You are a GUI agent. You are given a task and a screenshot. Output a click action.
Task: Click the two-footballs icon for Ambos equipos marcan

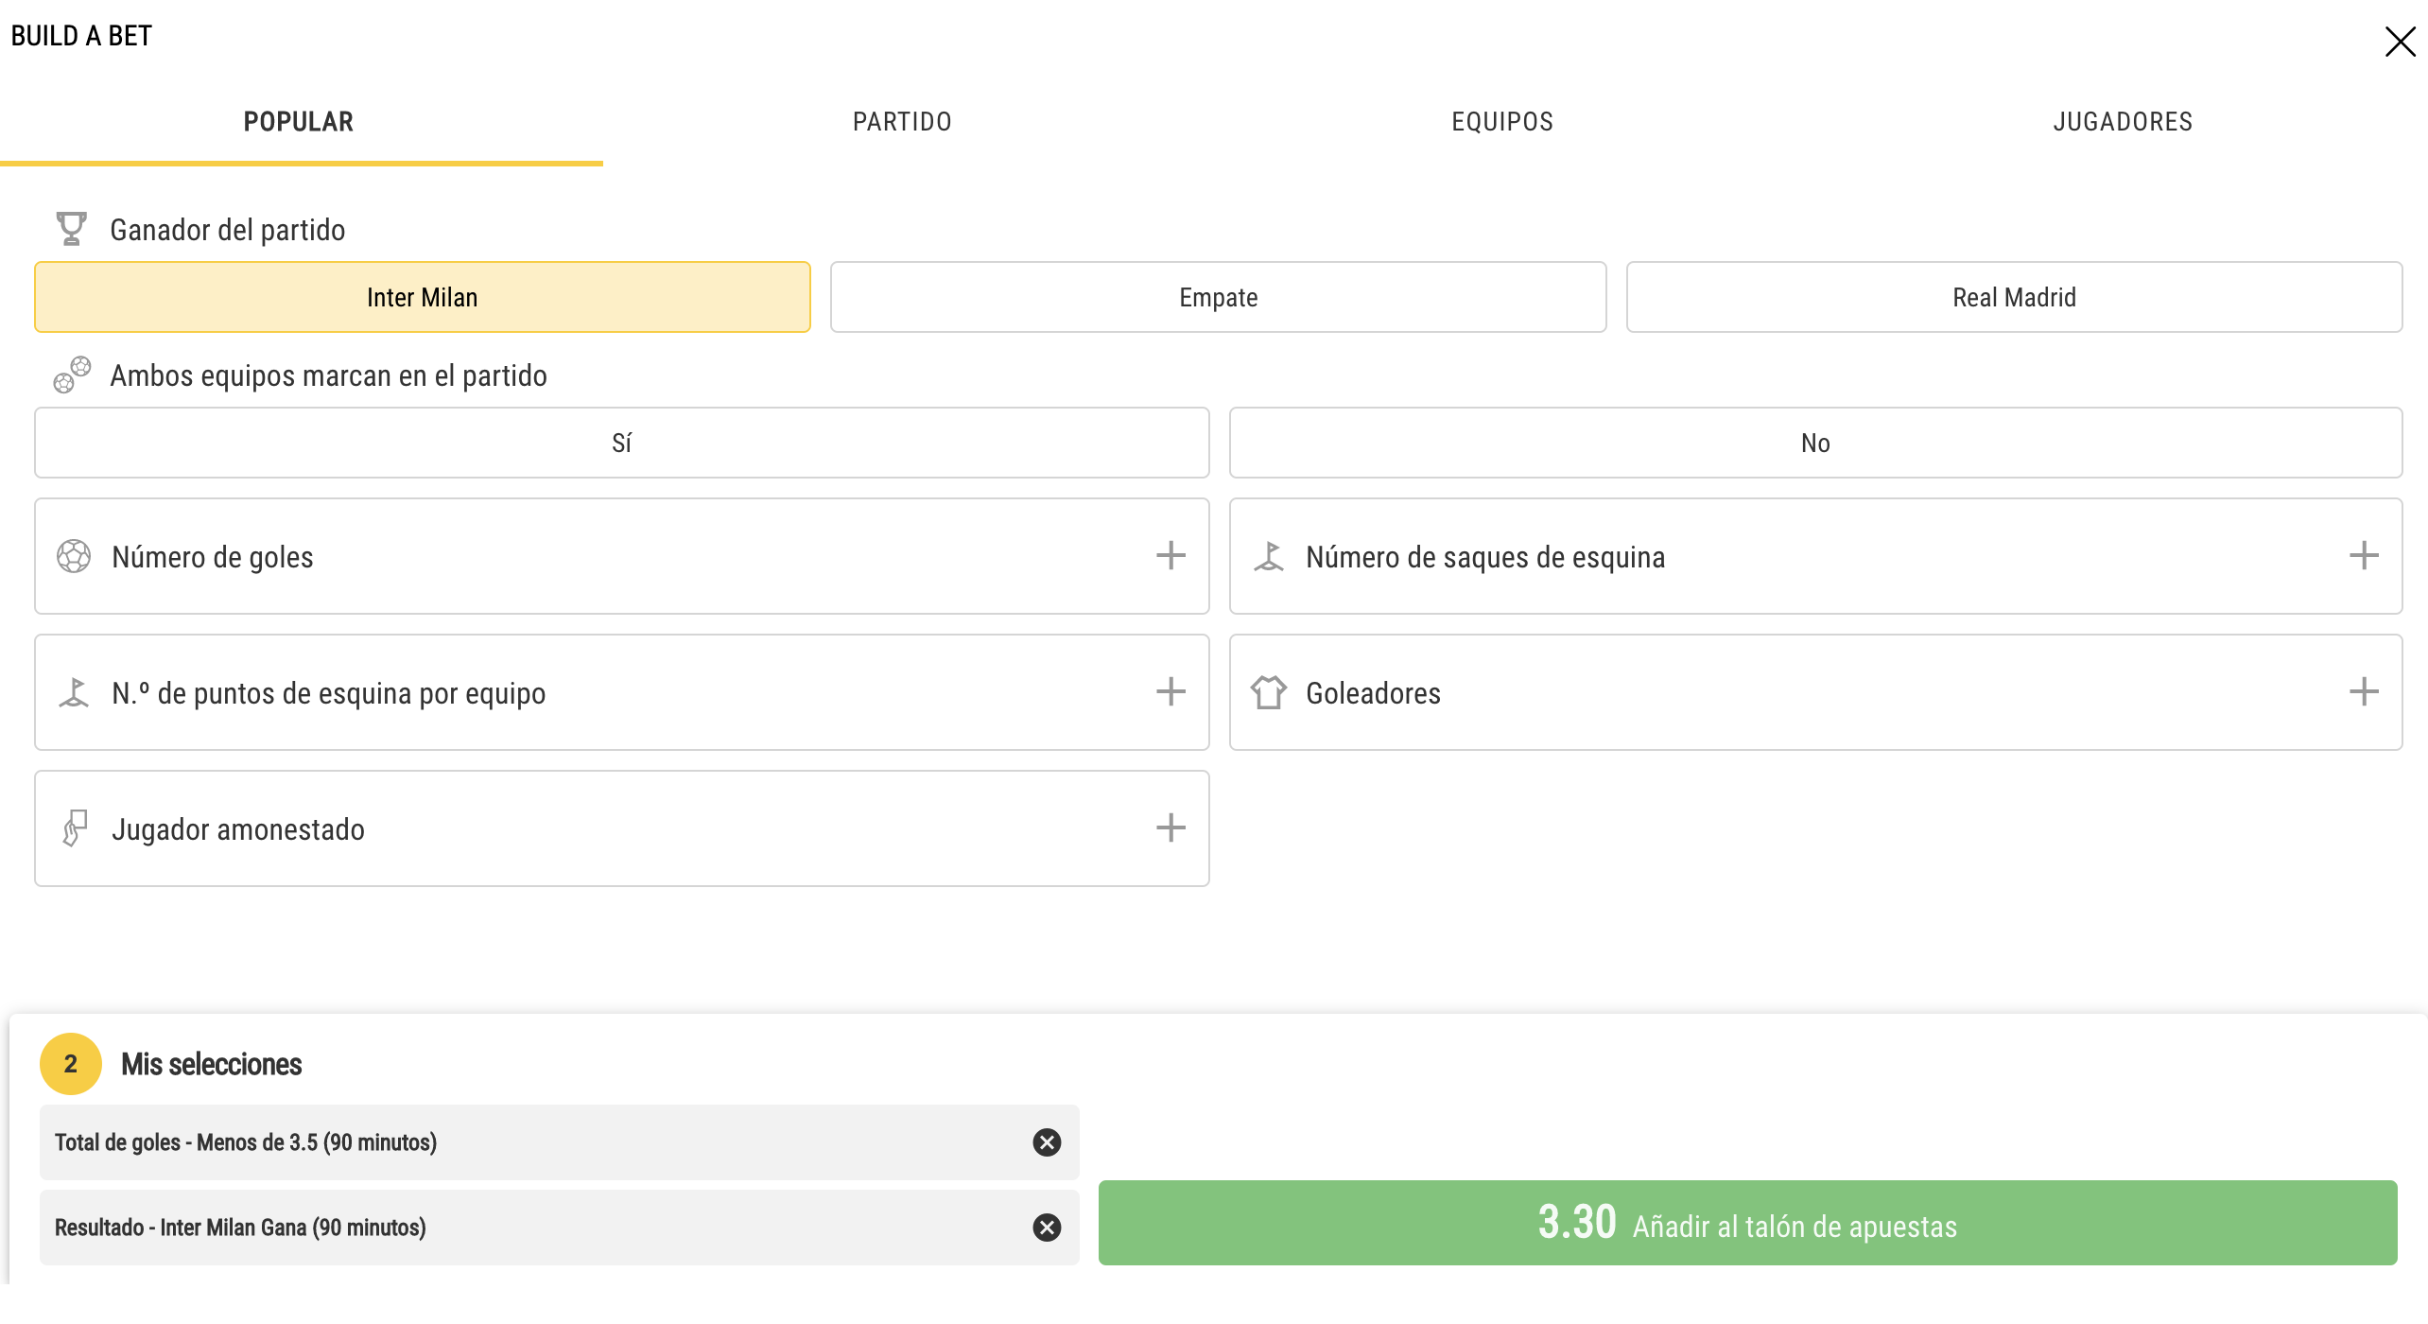(72, 375)
